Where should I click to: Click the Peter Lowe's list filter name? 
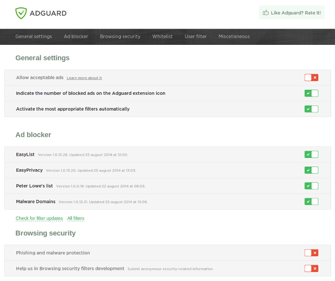click(x=34, y=186)
